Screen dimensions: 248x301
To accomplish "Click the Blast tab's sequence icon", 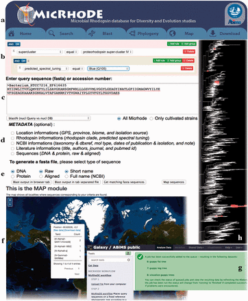I will click(92, 34).
